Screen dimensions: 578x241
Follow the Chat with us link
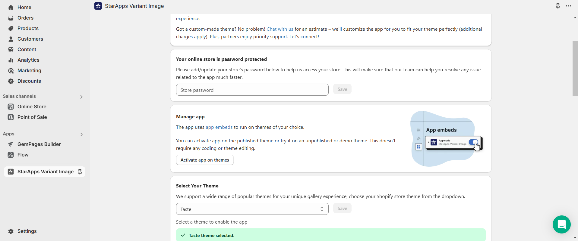coord(280,29)
